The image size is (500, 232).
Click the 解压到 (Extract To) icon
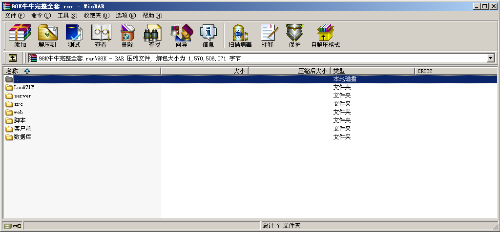coord(47,36)
